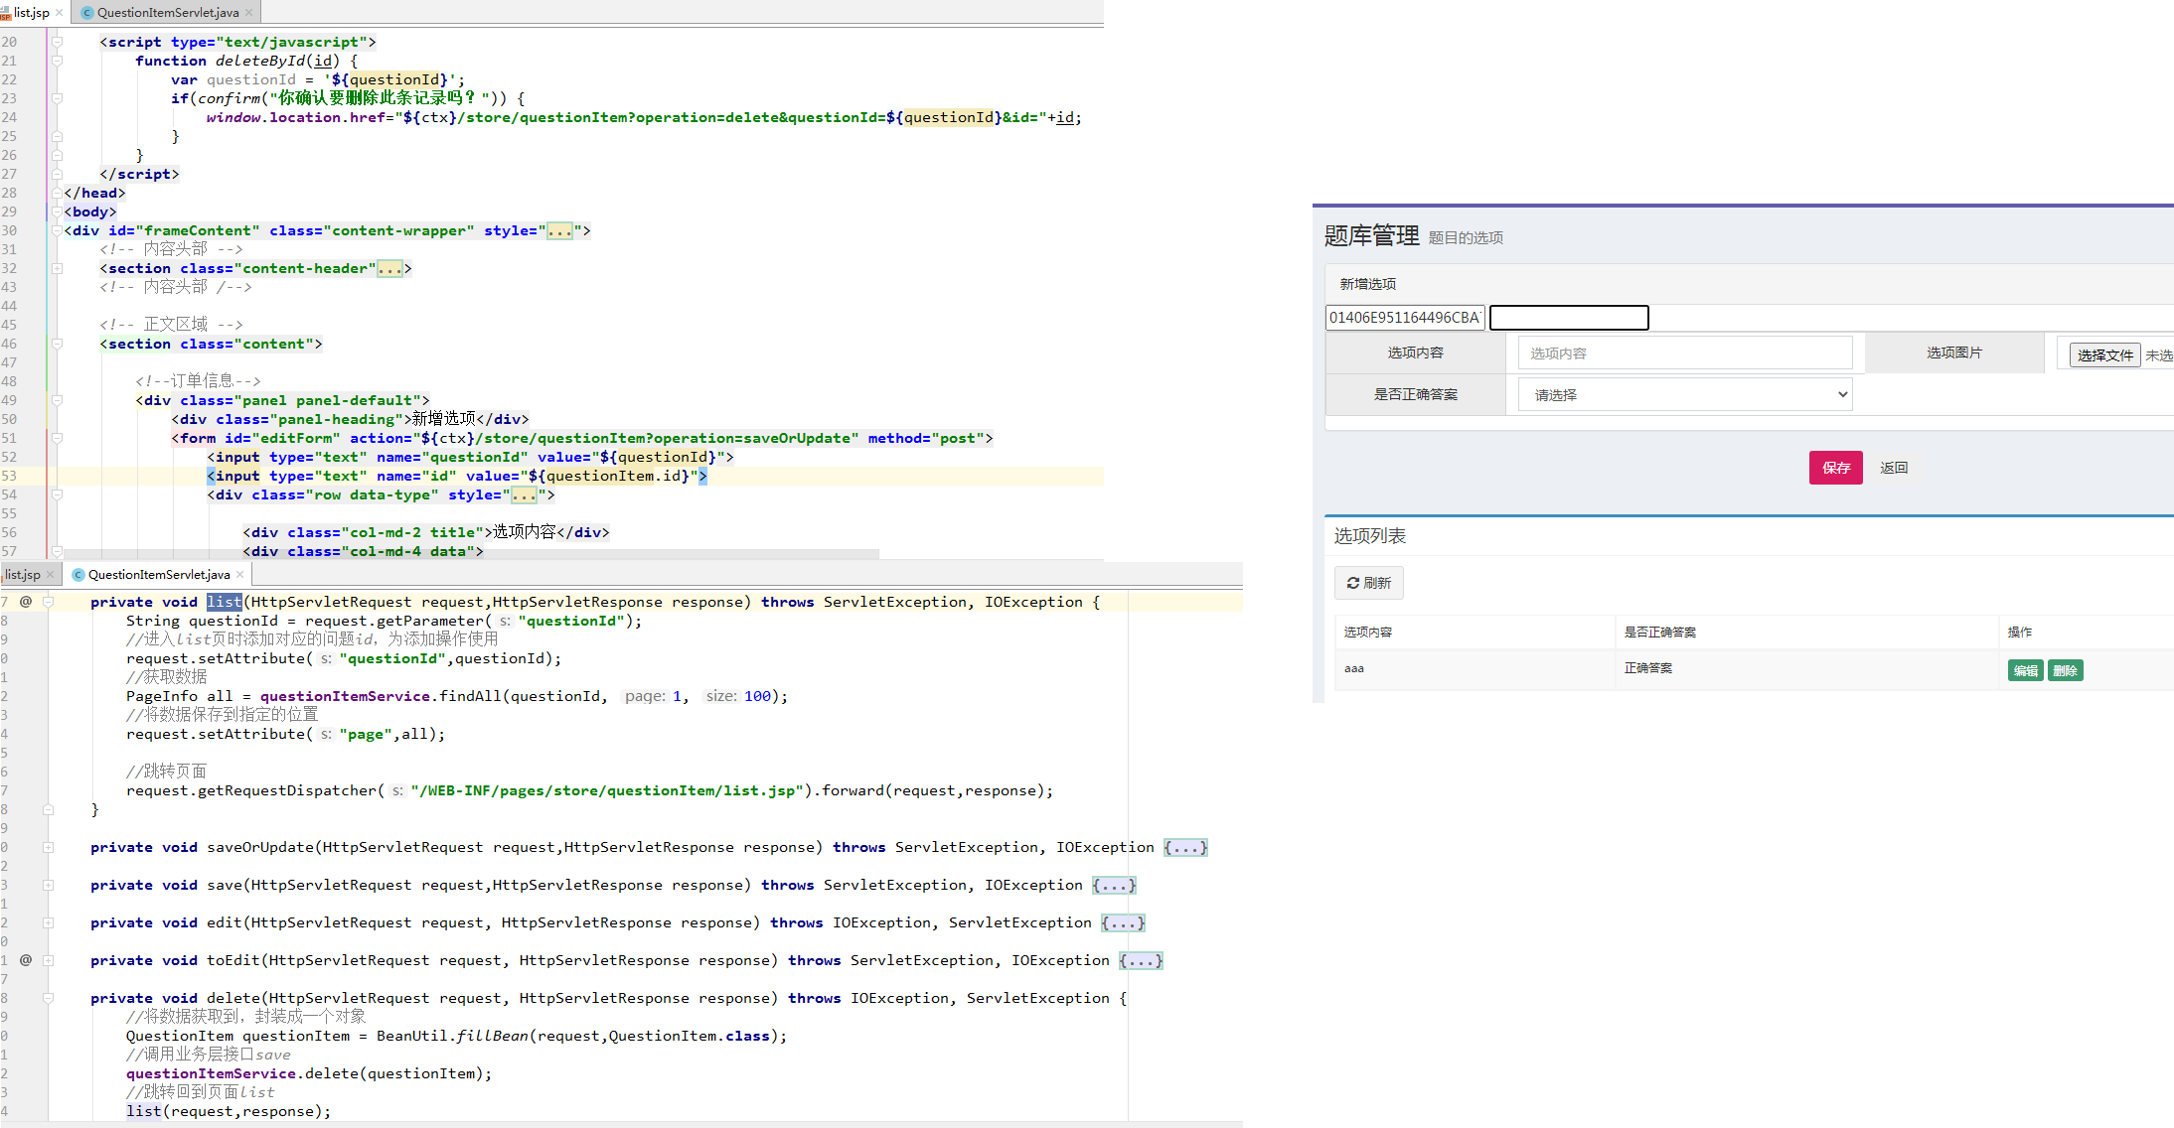Expand folded style value in row data-type div
2174x1128 pixels.
click(525, 495)
